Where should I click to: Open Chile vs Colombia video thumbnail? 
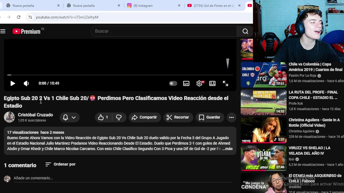264,75
